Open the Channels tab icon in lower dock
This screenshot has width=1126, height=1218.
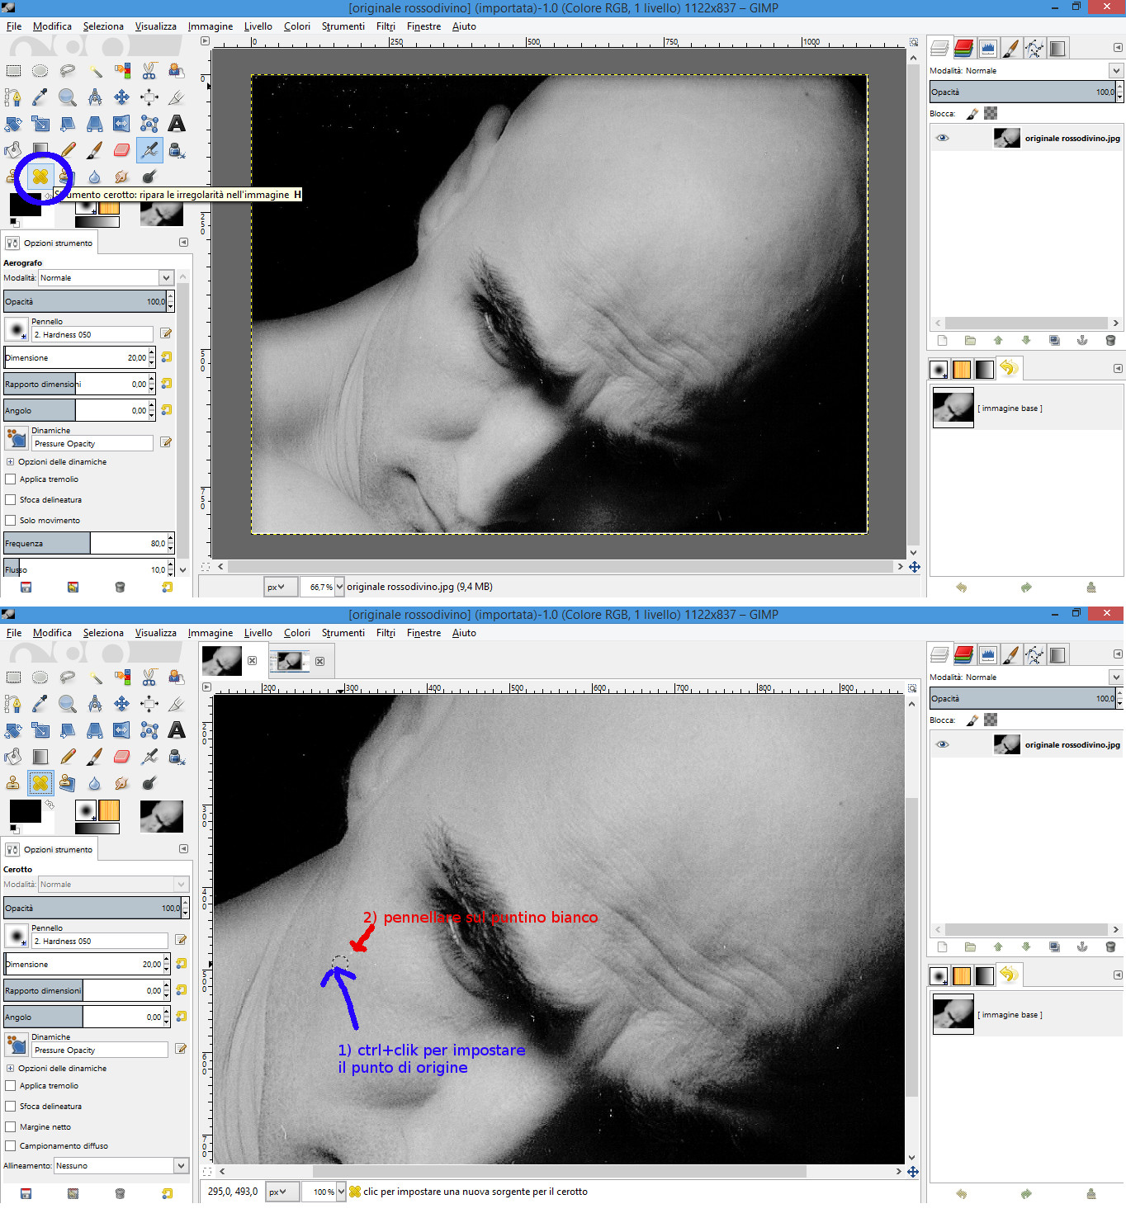click(963, 654)
